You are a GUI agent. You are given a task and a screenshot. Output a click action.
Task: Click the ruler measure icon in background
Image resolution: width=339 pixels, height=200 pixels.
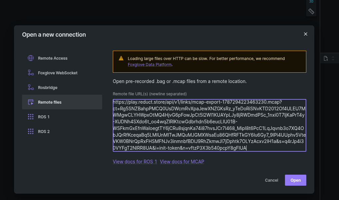pyautogui.click(x=311, y=11)
